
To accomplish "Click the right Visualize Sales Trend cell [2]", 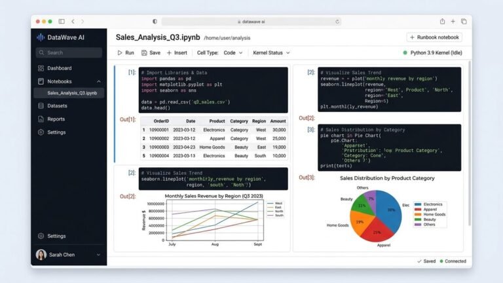I will coord(390,90).
